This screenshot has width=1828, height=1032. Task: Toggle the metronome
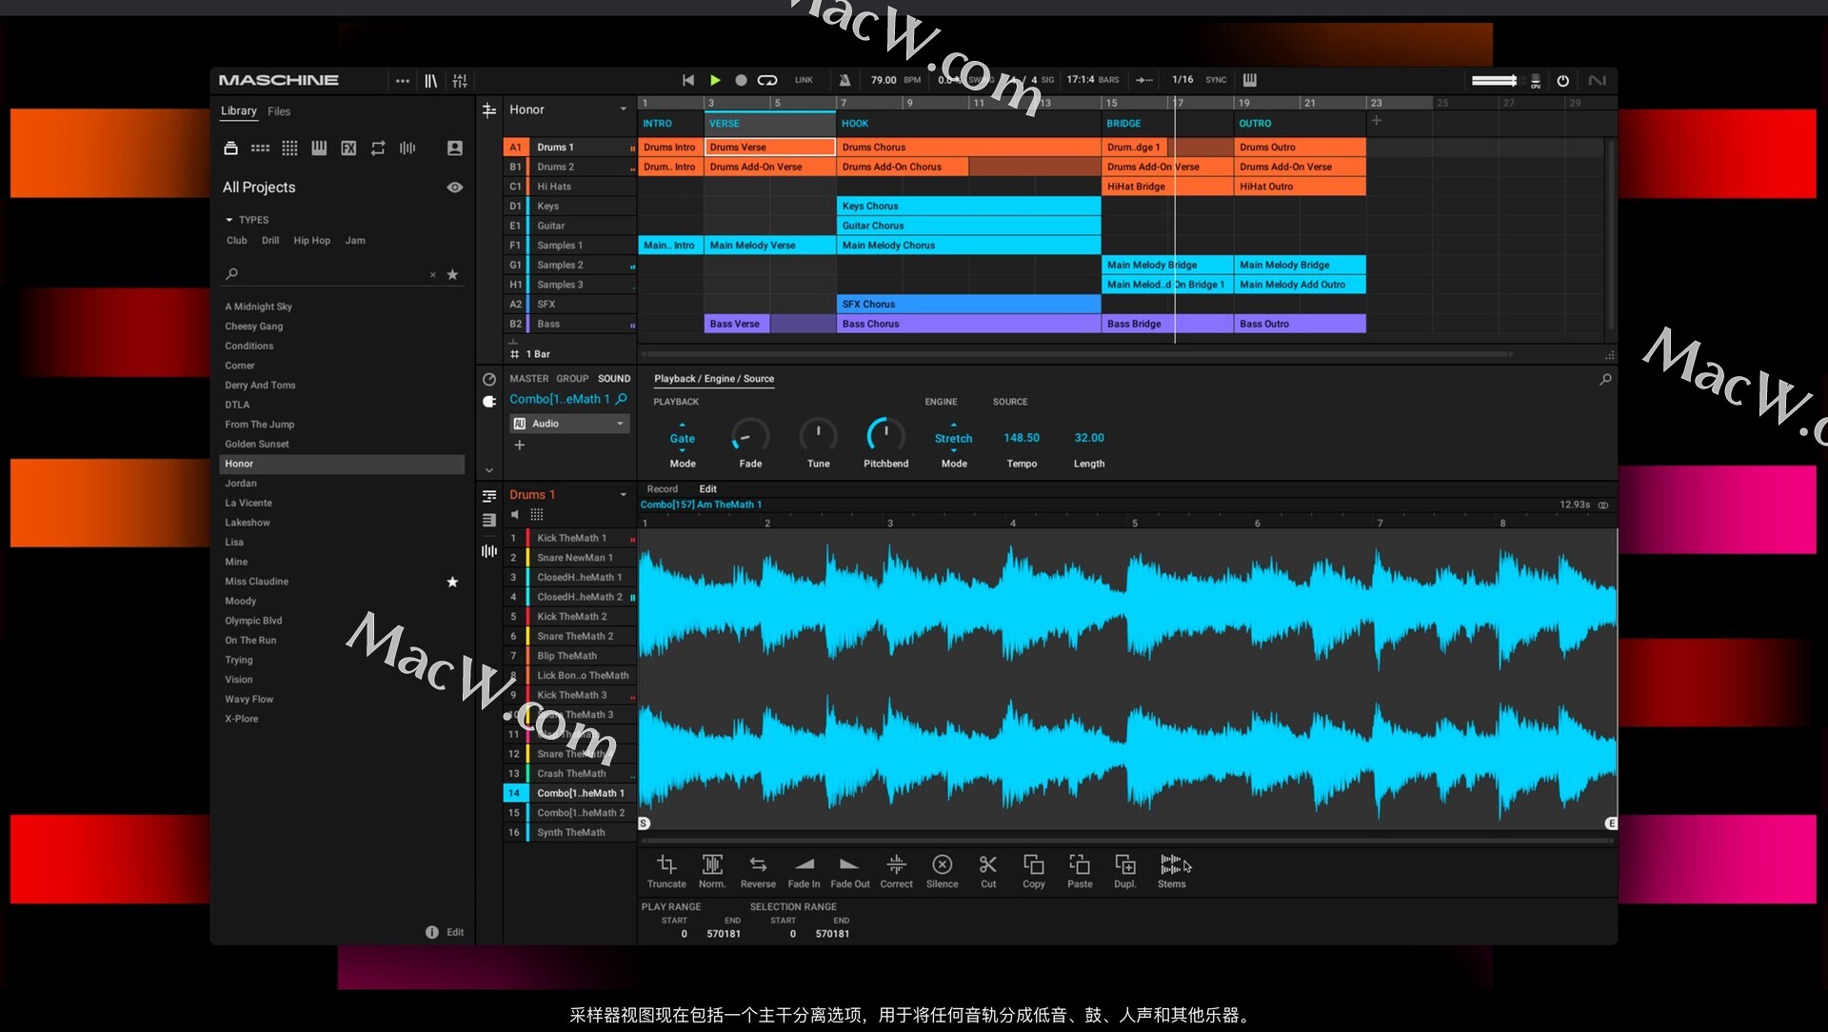844,80
